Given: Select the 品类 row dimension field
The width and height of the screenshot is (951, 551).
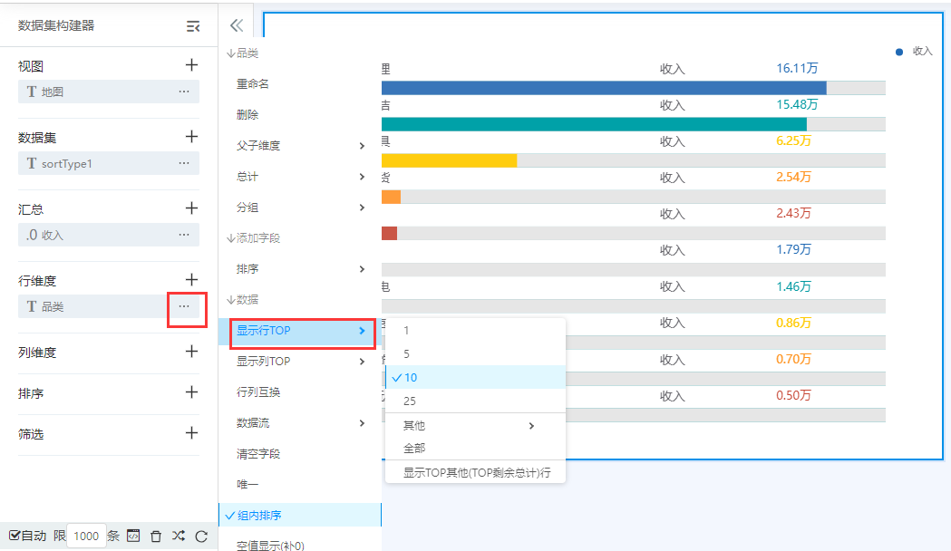Looking at the screenshot, I should click(109, 306).
